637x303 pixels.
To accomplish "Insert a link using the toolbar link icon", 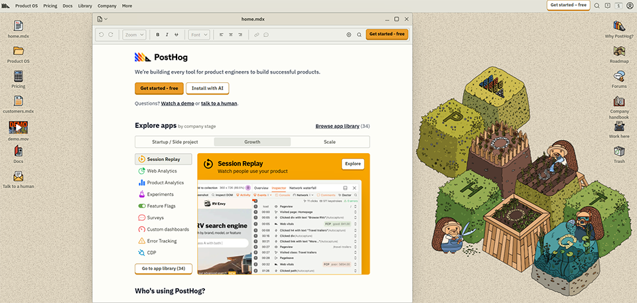I will point(257,35).
